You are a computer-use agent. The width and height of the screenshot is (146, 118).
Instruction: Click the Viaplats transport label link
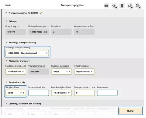tap(37, 66)
